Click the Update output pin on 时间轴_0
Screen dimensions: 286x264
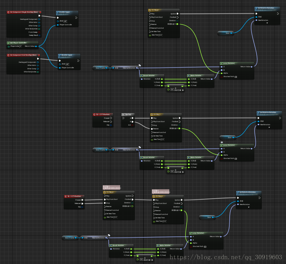(x=178, y=14)
